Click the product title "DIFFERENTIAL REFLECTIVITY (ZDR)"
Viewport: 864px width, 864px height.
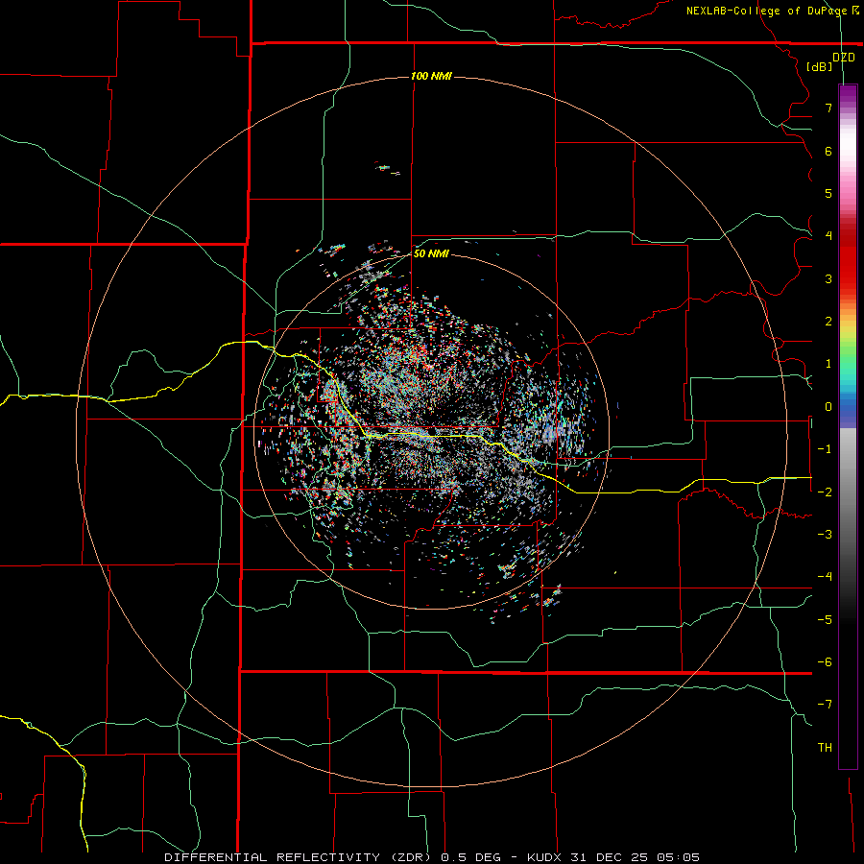click(x=300, y=857)
